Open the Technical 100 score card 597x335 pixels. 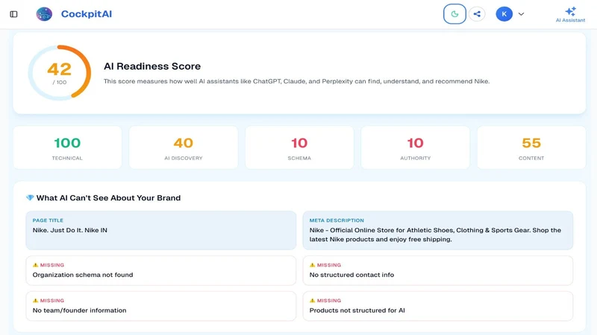[x=67, y=147]
